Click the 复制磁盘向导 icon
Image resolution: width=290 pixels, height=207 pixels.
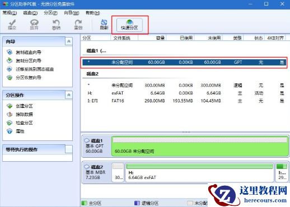10,52
